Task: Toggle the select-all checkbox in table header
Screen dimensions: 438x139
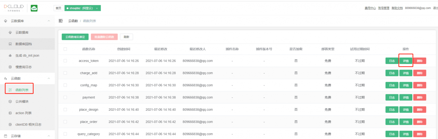Action: [x=65, y=49]
